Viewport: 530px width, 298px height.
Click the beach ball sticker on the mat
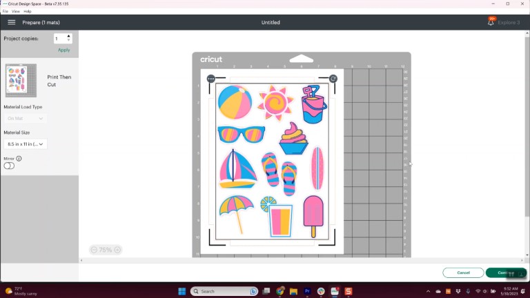(x=235, y=102)
